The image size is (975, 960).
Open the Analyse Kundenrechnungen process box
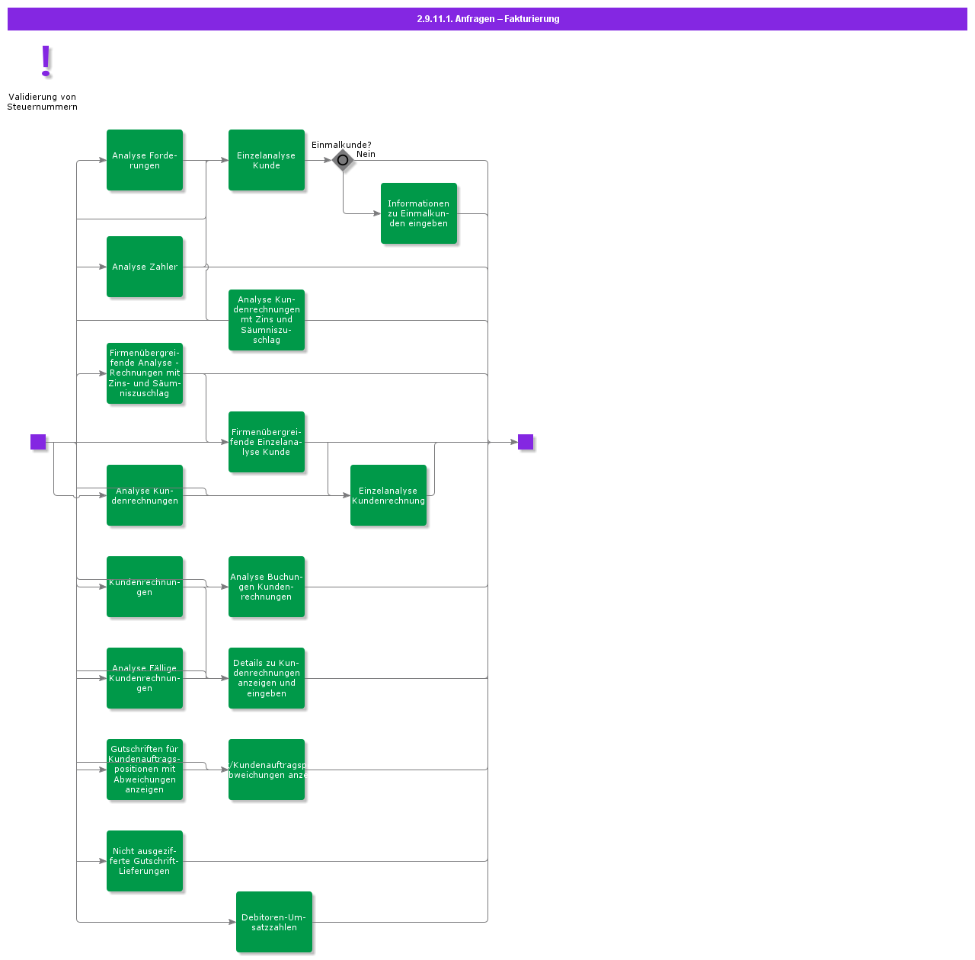click(145, 495)
